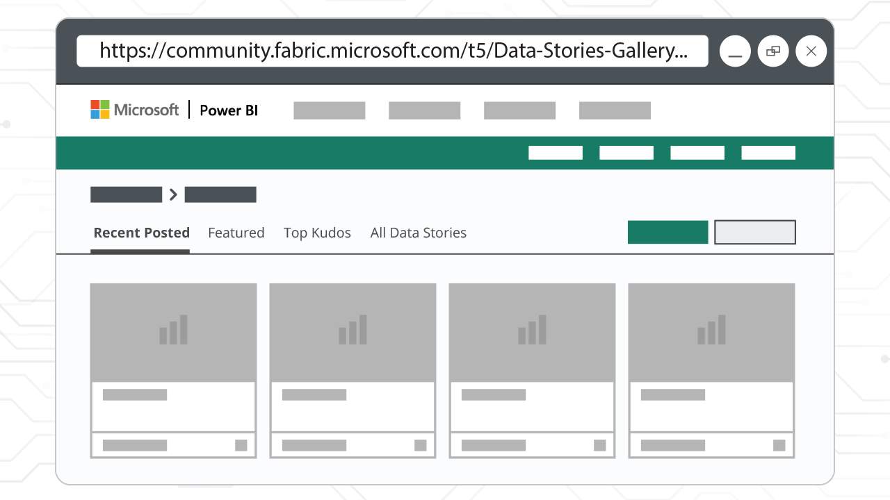Click the first breadcrumb item
This screenshot has width=890, height=500.
(x=126, y=194)
